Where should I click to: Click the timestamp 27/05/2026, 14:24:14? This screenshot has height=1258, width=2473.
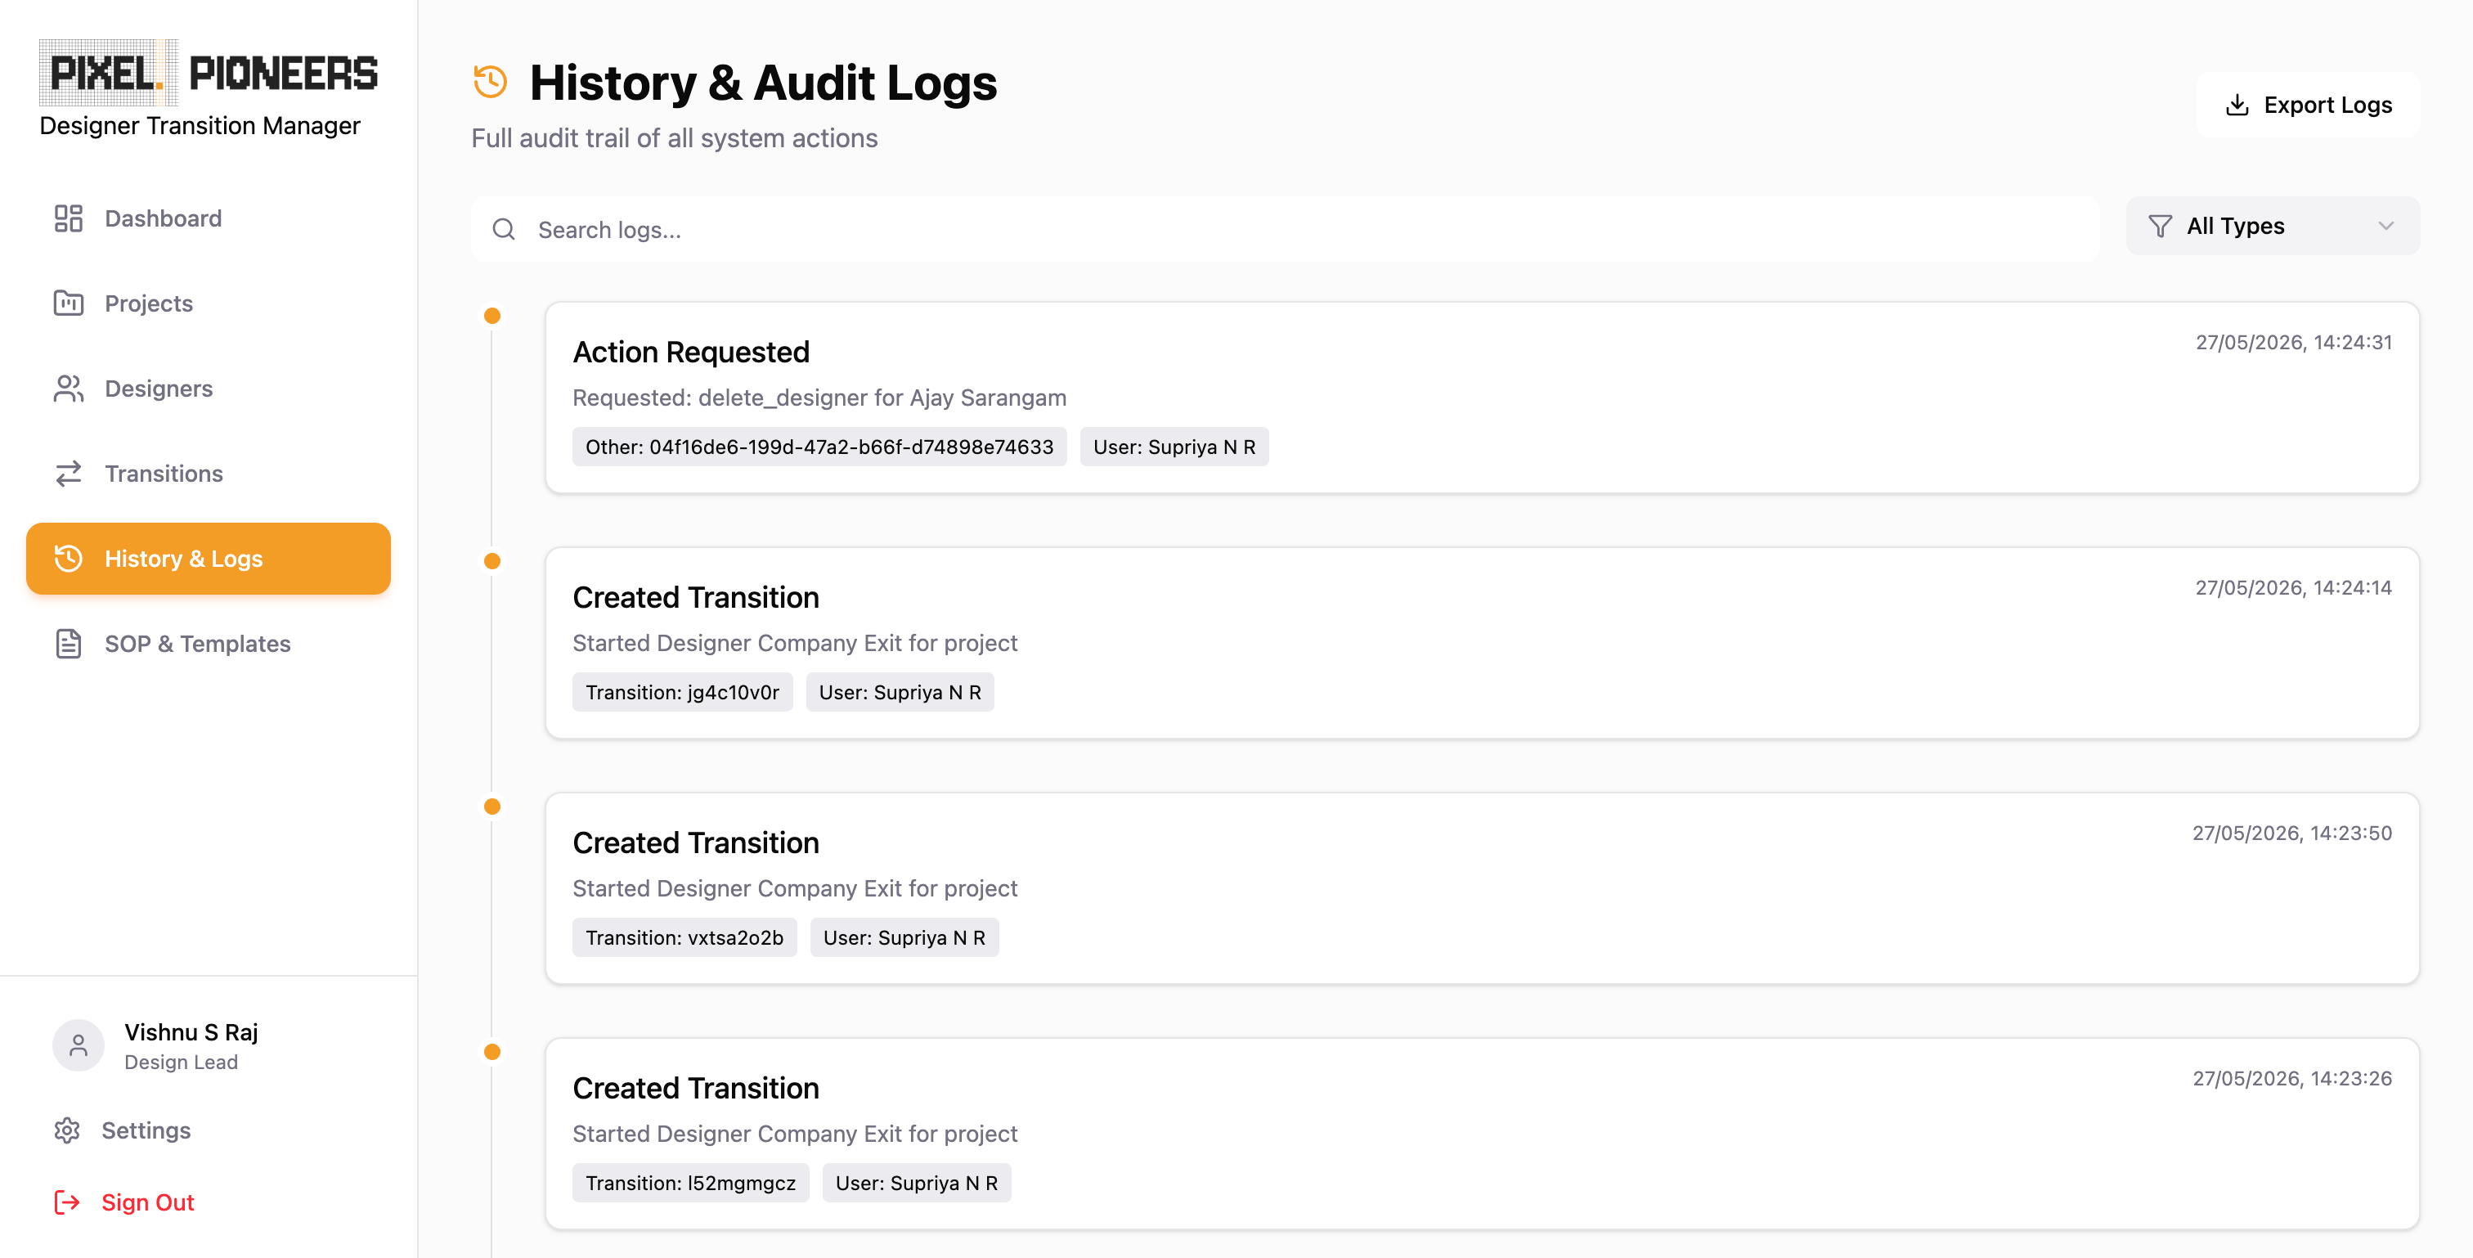(2293, 588)
